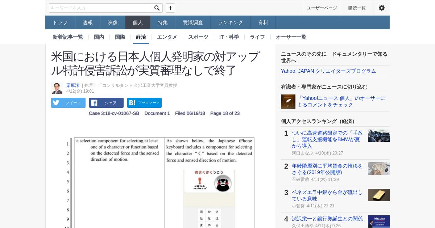This screenshot has width=435, height=228.
Task: Click the plus button beside search
Action: click(170, 8)
